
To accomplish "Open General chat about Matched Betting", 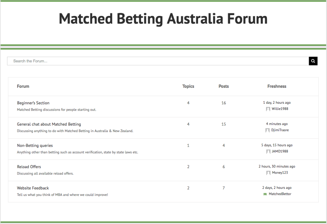I will click(x=49, y=124).
